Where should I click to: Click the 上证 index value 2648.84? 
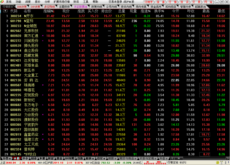(x=11, y=163)
